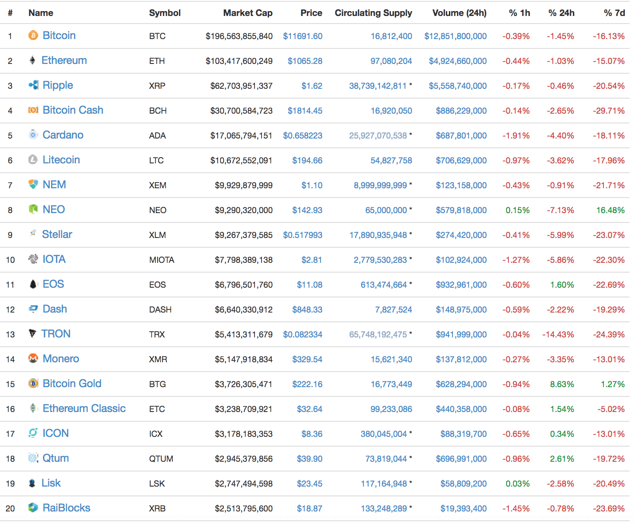This screenshot has height=523, width=635.
Task: Click the Ripple logo icon
Action: click(33, 85)
